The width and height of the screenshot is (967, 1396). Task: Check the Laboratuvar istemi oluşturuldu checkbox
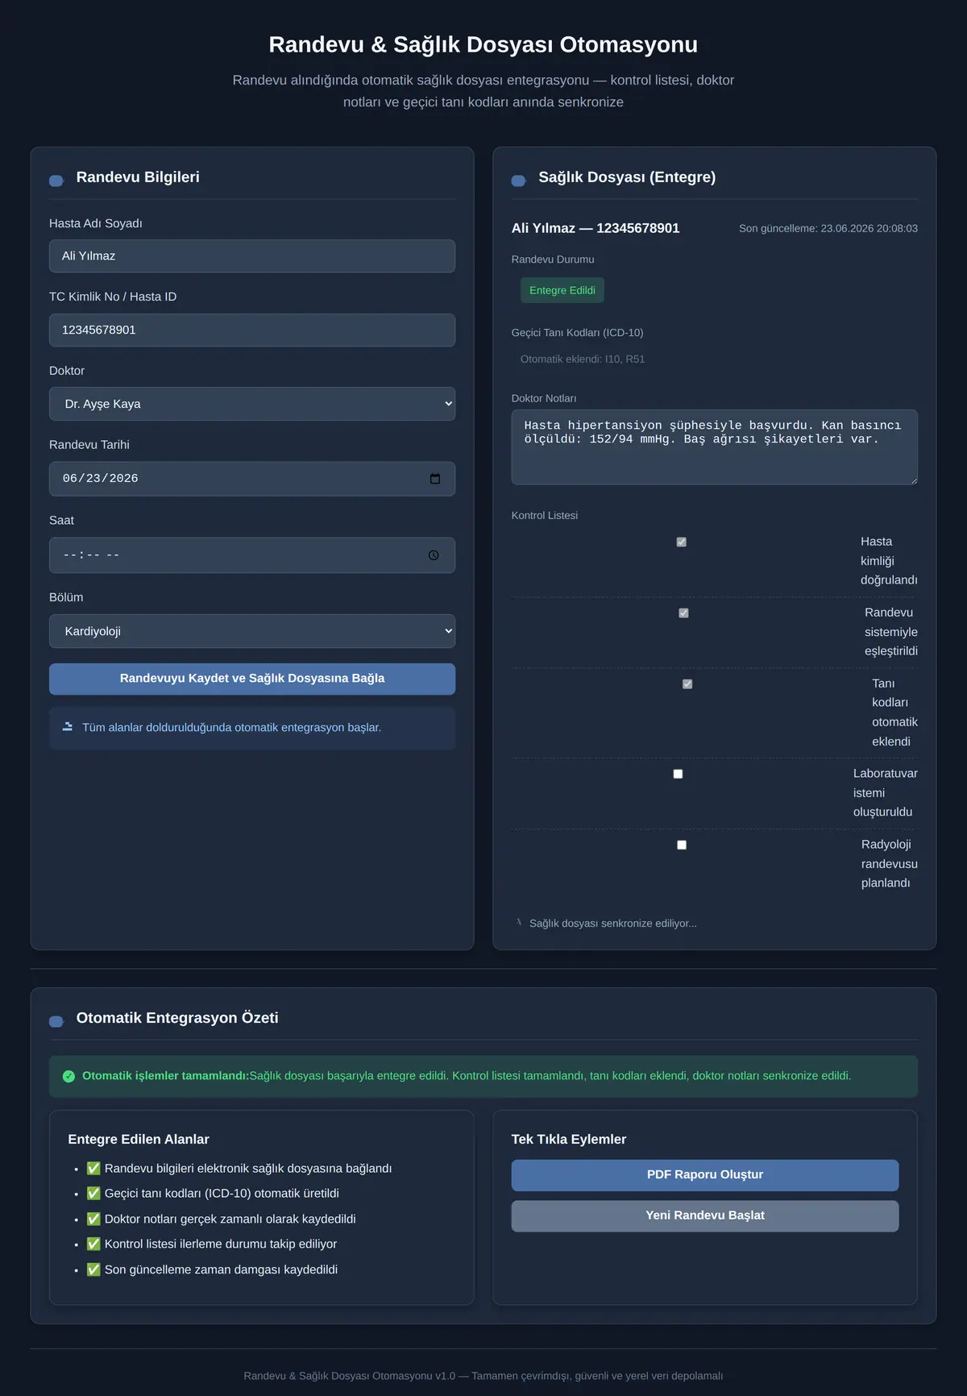click(678, 774)
